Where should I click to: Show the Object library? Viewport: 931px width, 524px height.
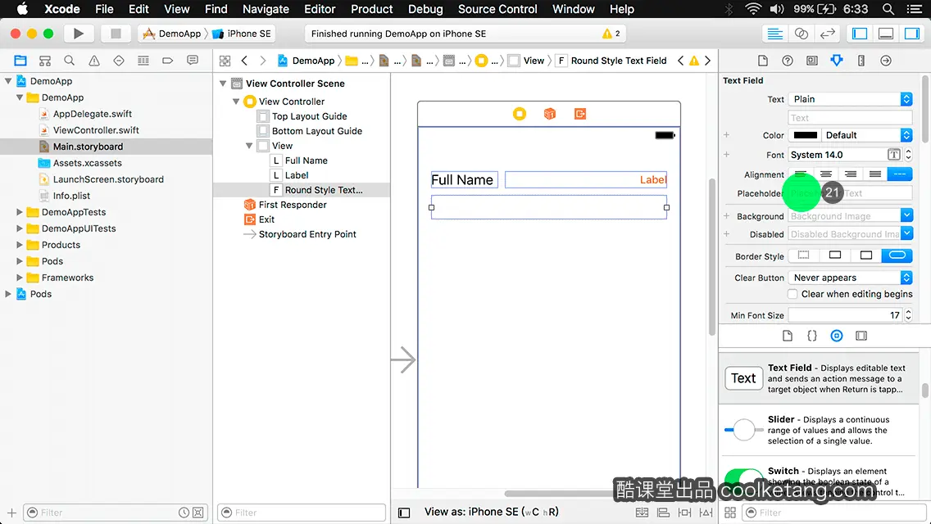pyautogui.click(x=837, y=336)
